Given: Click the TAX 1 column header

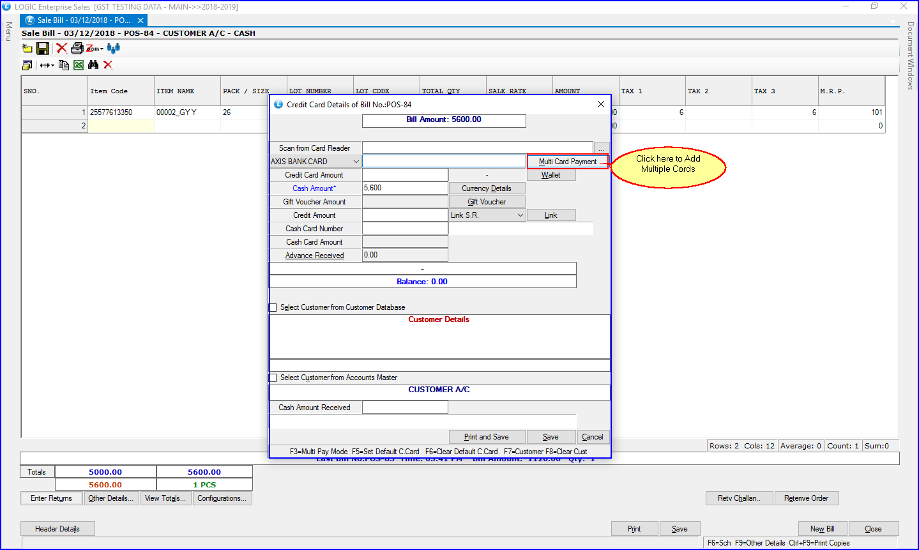Looking at the screenshot, I should (652, 91).
